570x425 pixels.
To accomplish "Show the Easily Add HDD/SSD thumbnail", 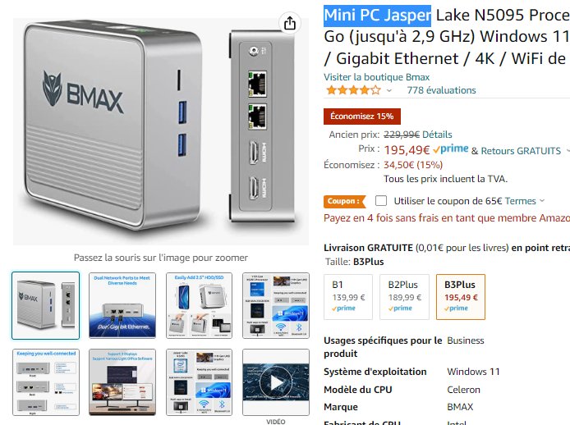I will (x=200, y=305).
